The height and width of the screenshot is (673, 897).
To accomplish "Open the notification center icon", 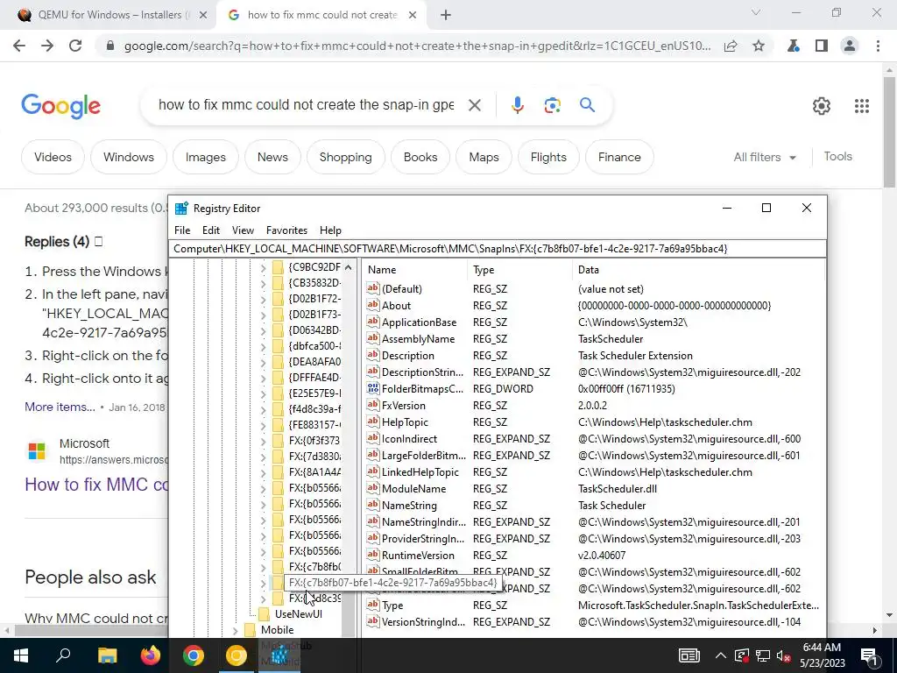I will (868, 655).
